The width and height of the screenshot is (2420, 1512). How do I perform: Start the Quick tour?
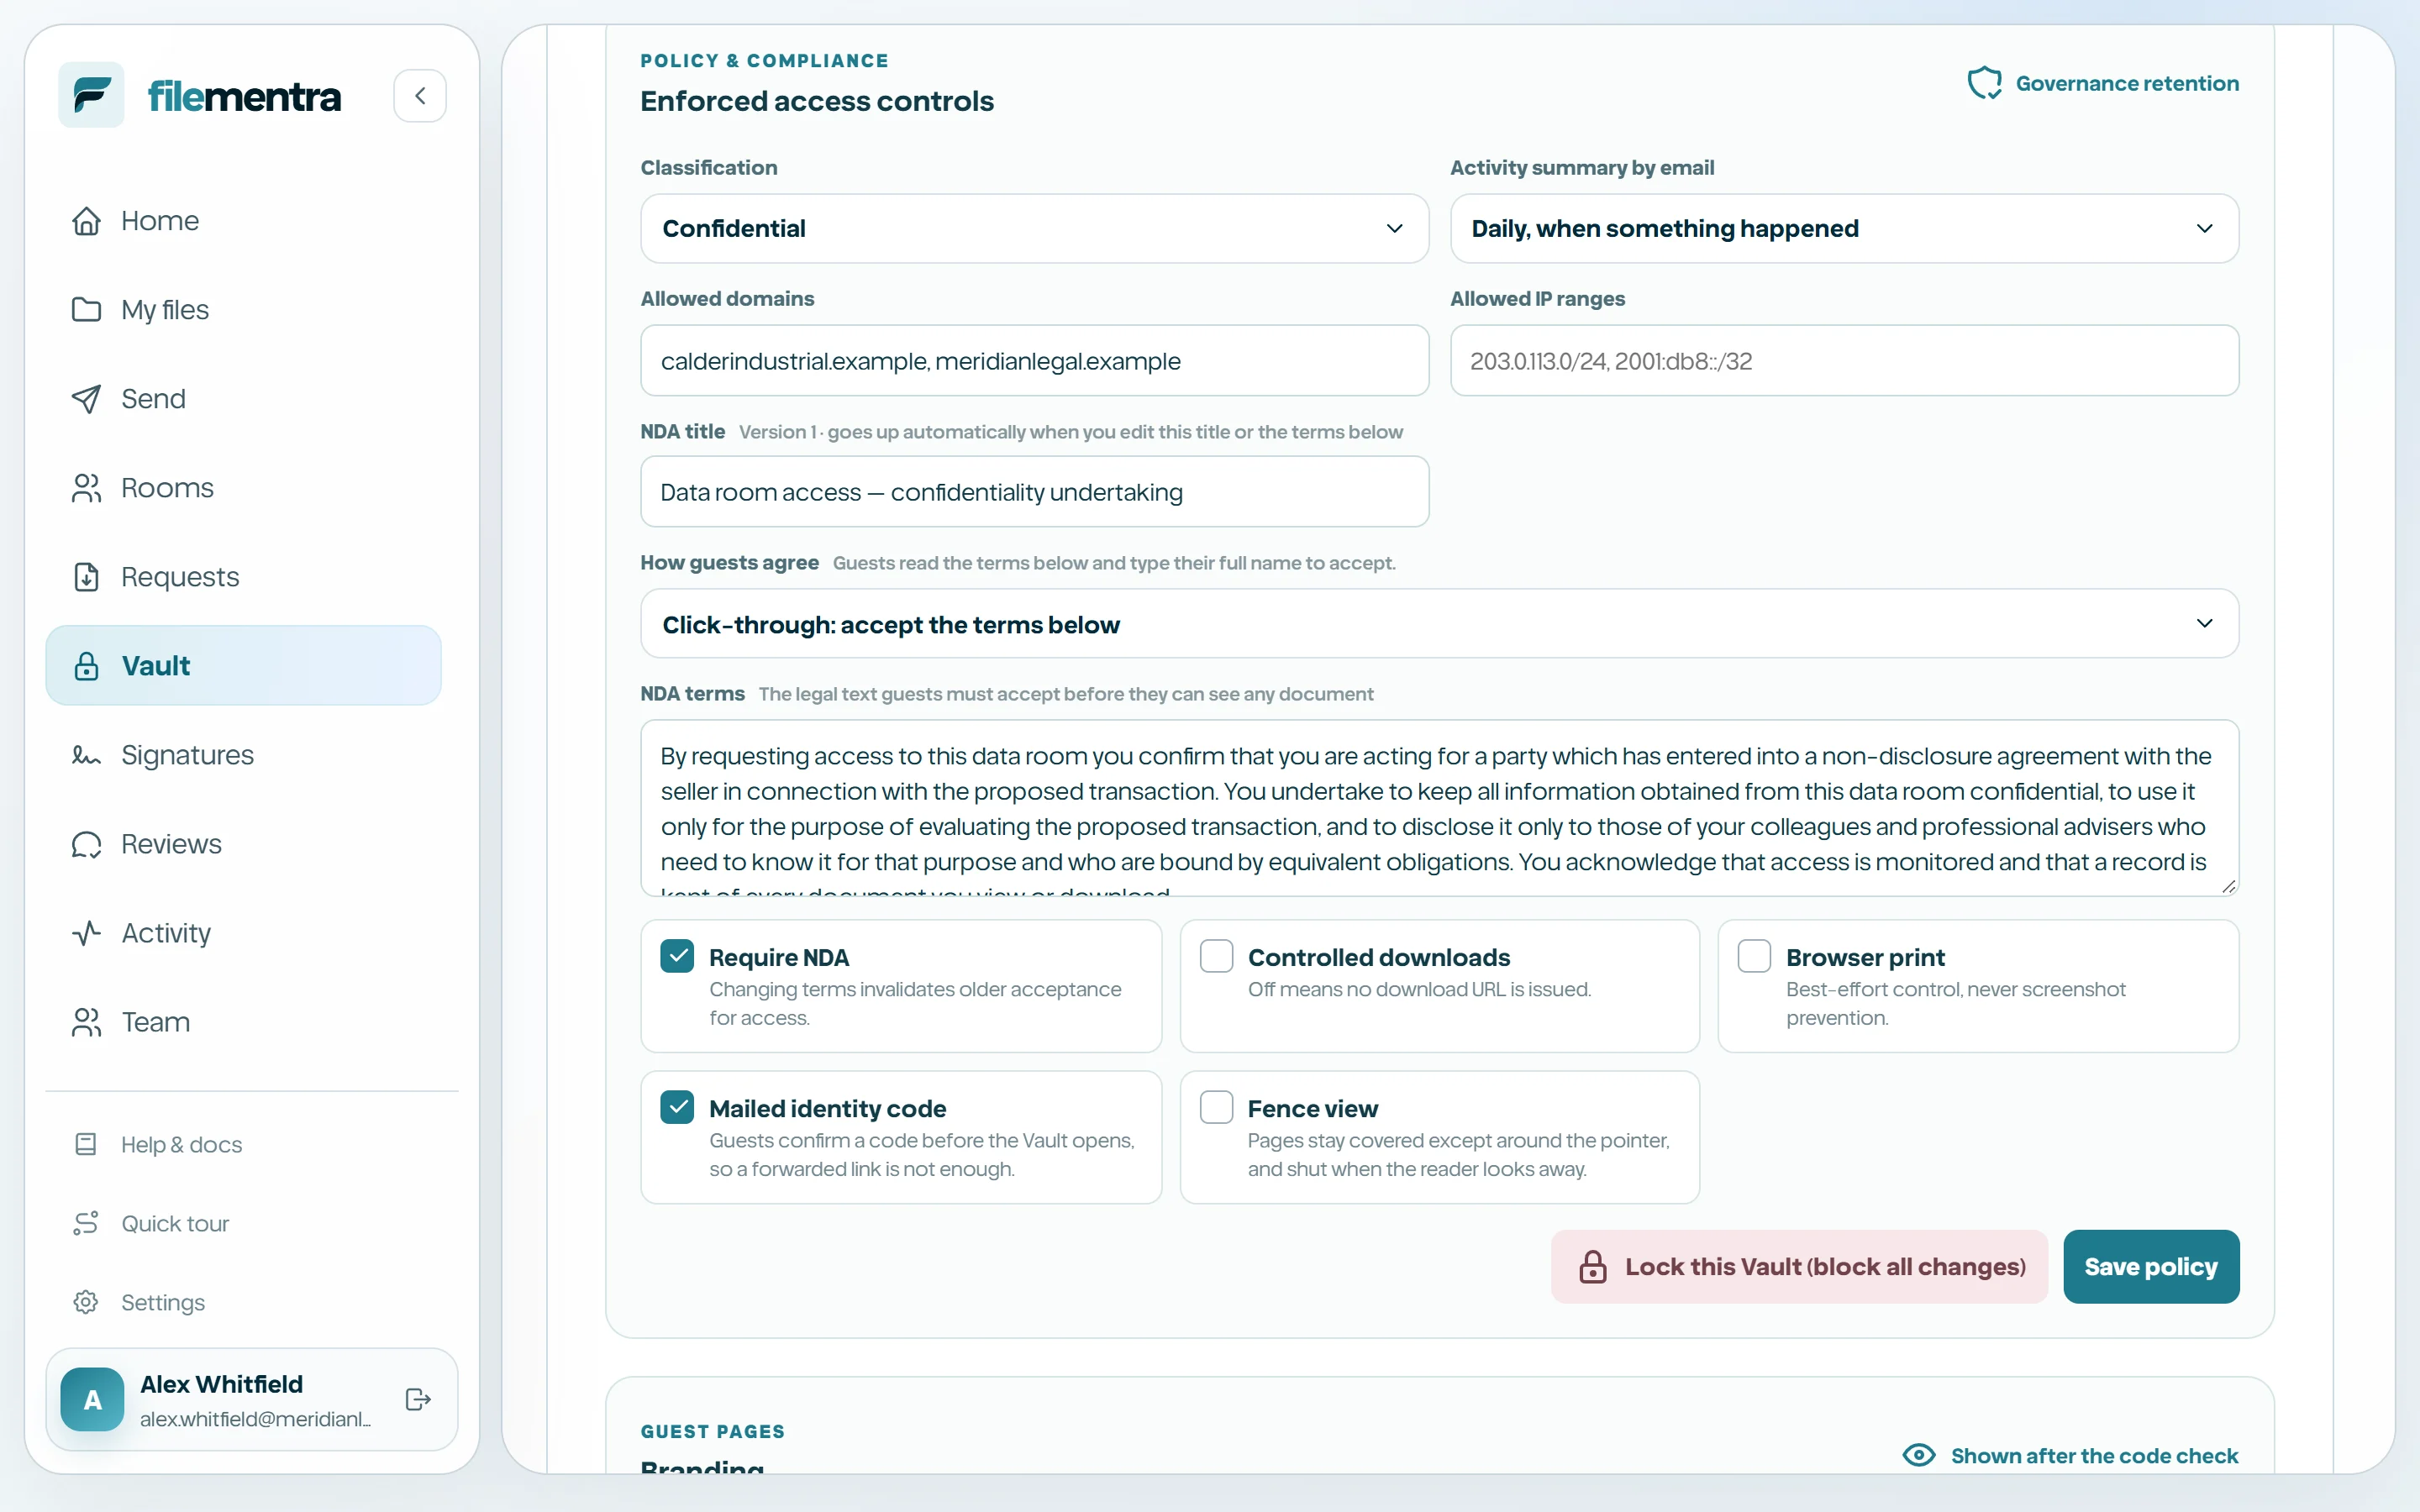[x=243, y=1223]
